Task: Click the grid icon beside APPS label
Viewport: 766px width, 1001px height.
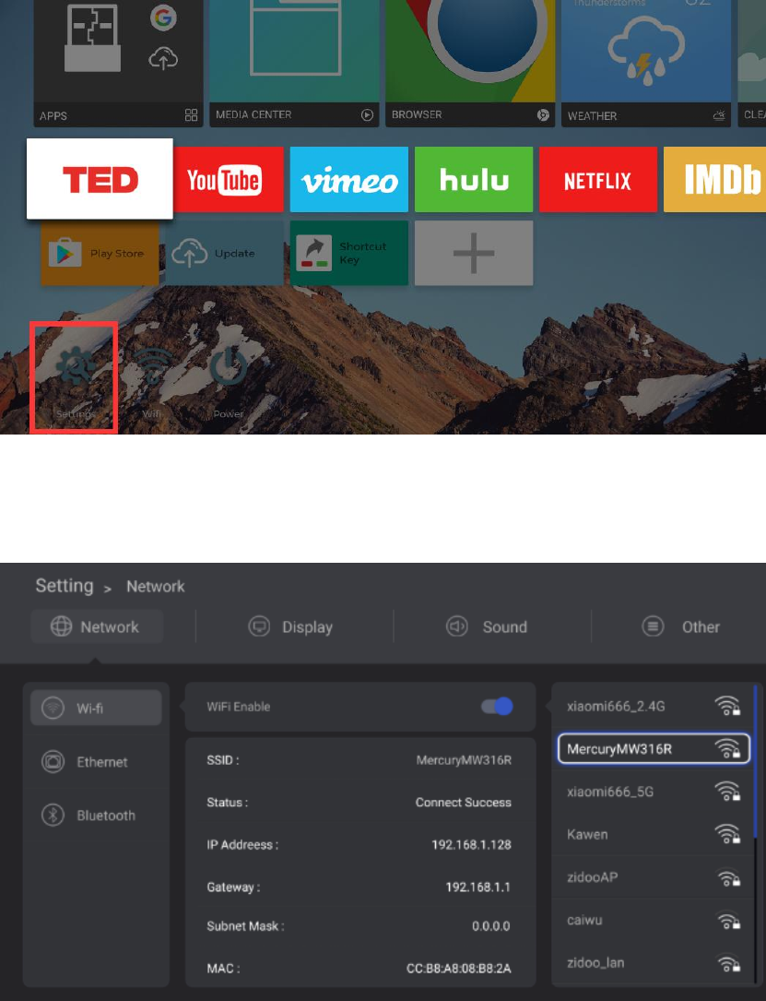Action: coord(192,115)
